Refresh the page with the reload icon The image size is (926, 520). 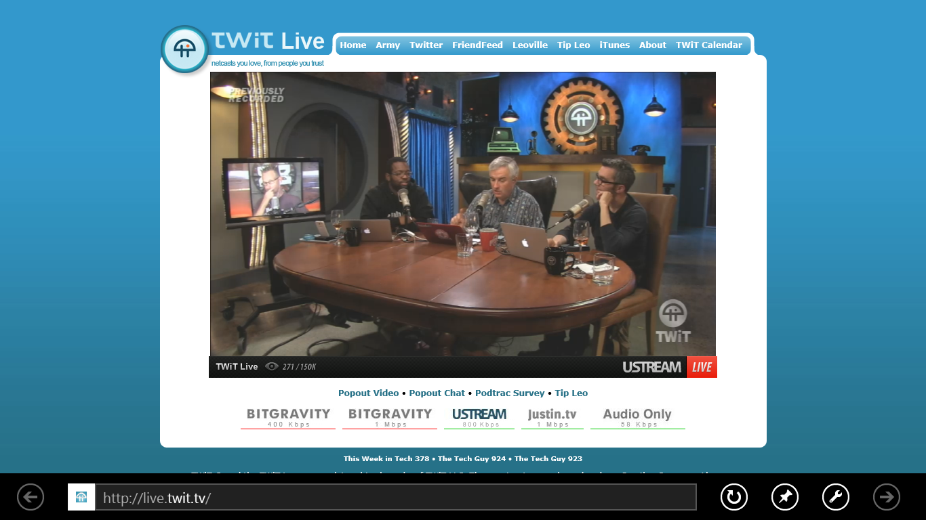pos(733,497)
